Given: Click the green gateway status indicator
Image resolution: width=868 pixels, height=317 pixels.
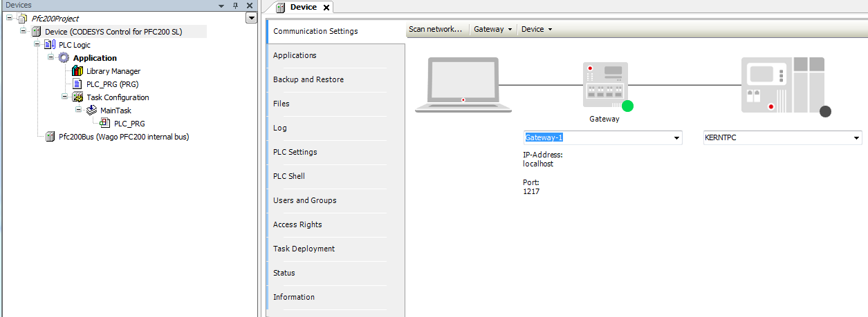Looking at the screenshot, I should pos(628,106).
